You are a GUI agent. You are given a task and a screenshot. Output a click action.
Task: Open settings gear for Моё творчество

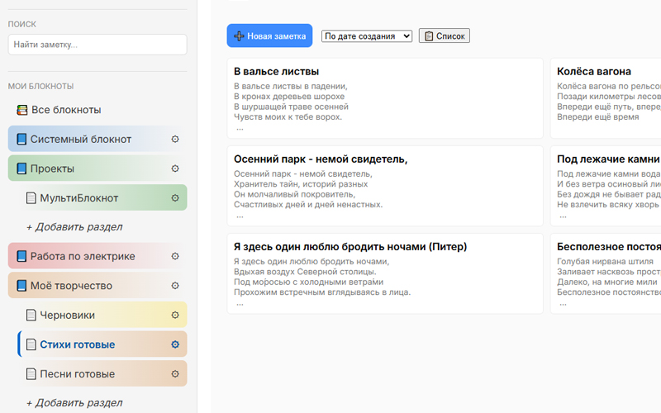175,286
